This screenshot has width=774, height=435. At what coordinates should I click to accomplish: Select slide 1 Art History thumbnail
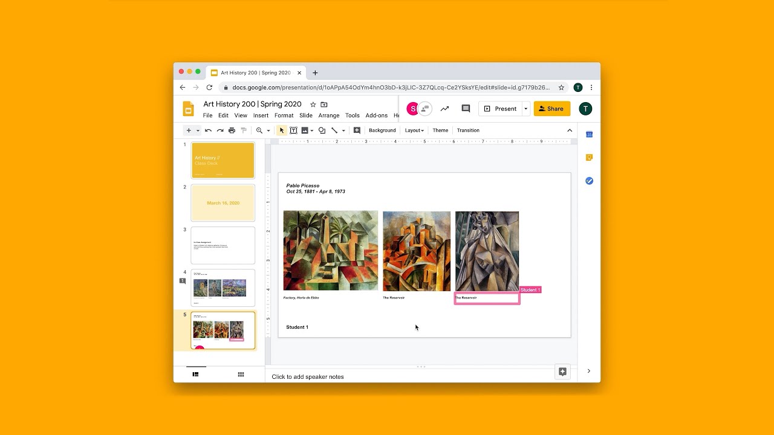223,160
